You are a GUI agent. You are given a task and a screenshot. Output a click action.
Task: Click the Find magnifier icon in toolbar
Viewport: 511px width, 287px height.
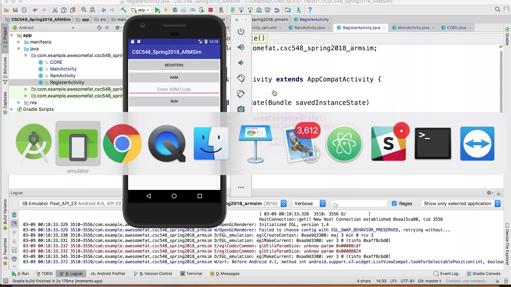(x=84, y=10)
